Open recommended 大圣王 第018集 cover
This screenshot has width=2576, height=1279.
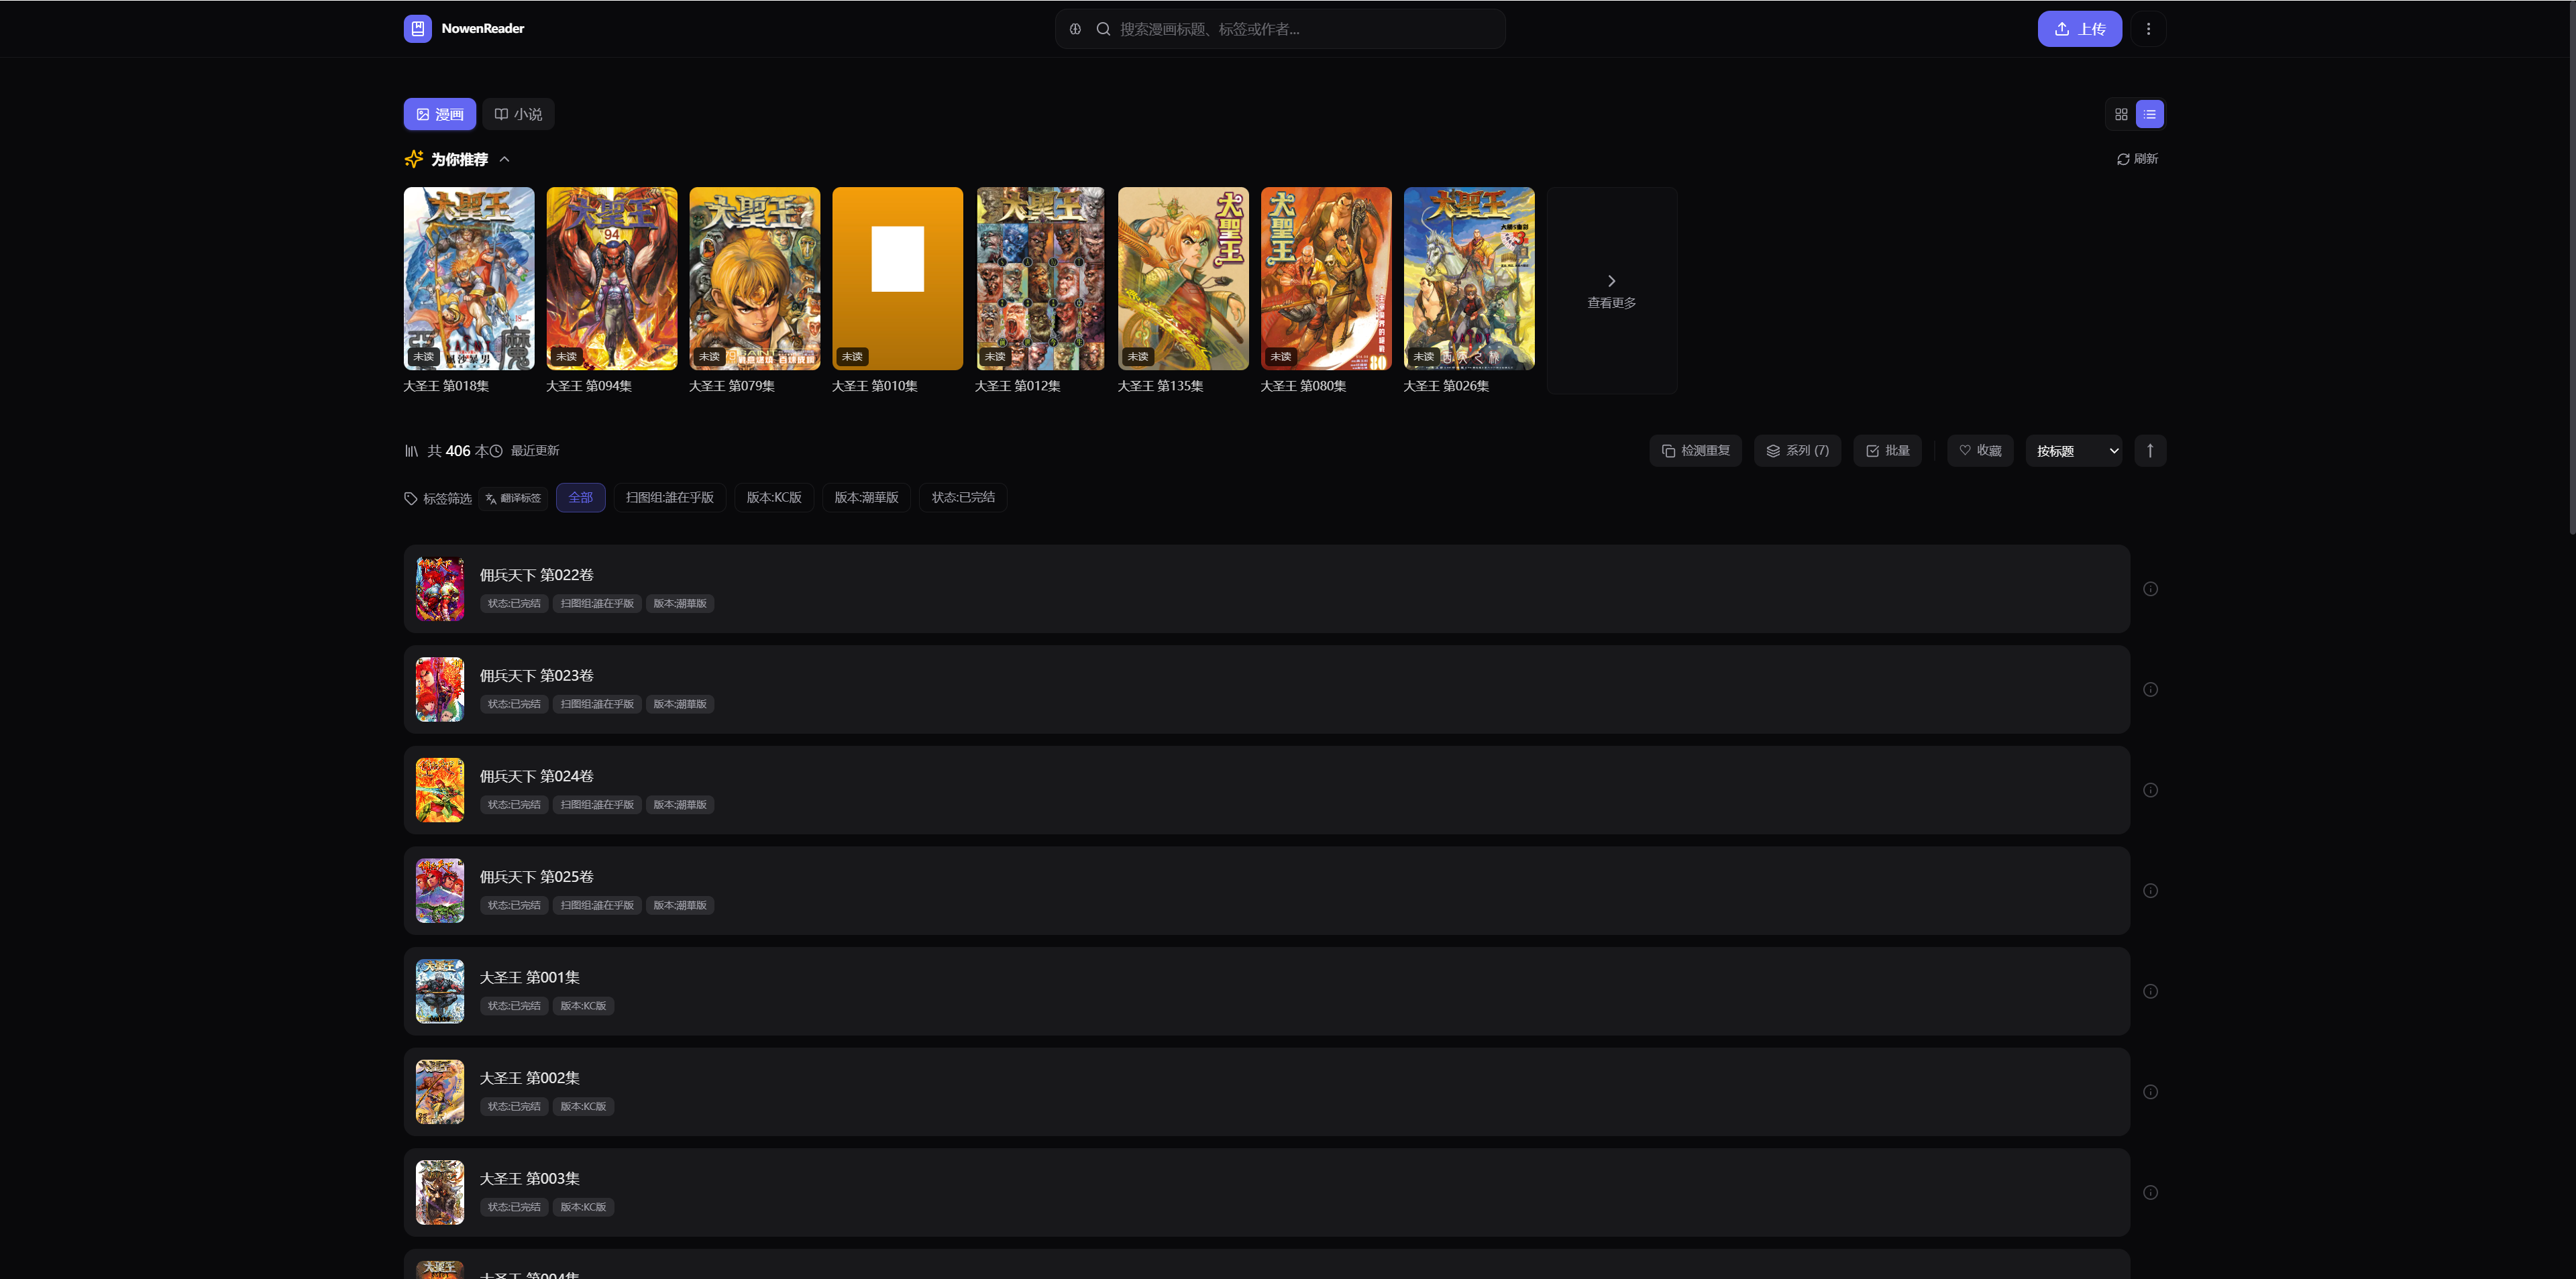point(469,278)
